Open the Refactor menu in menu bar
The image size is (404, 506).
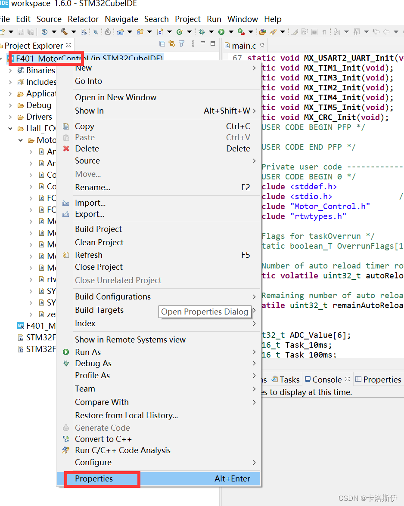pyautogui.click(x=83, y=19)
